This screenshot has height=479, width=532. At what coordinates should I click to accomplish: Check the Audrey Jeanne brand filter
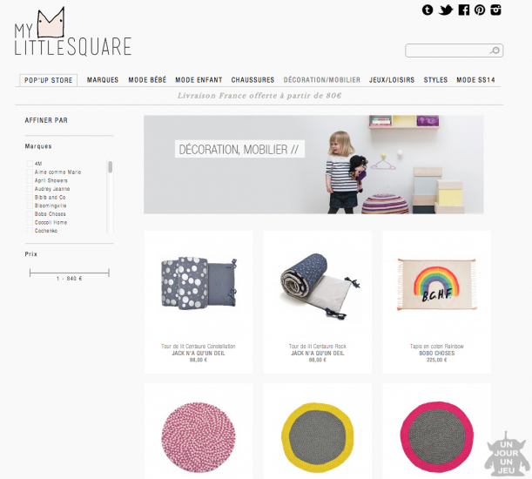pos(30,189)
